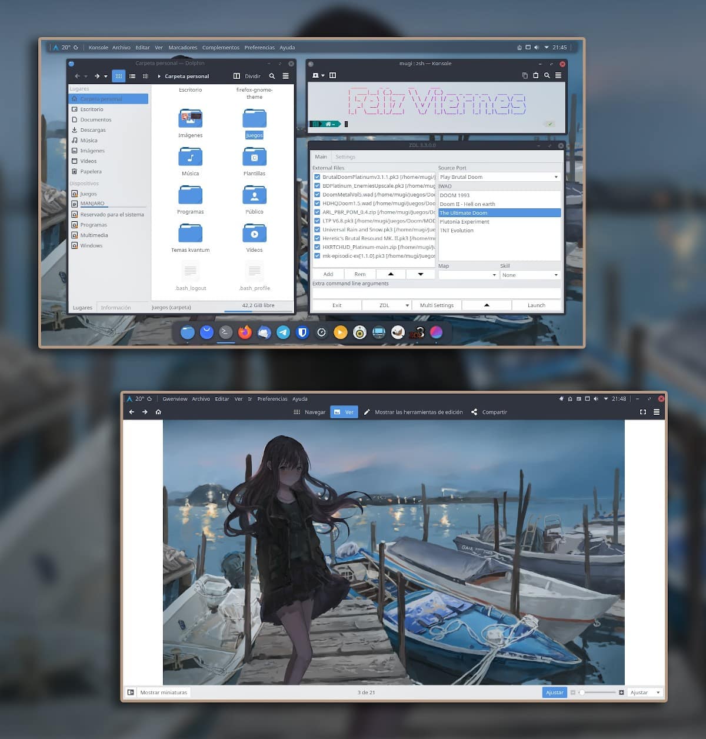
Task: Select Plutonia Experiment in IWAD list
Action: pyautogui.click(x=499, y=221)
